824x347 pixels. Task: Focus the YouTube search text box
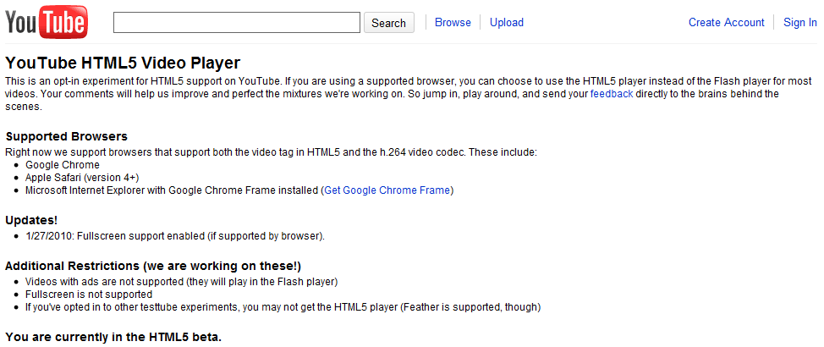[x=237, y=23]
